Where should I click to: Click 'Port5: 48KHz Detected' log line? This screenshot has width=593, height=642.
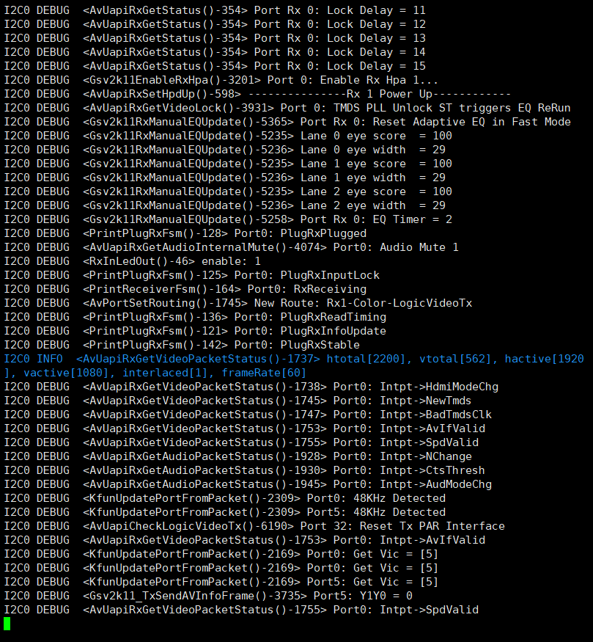224,511
